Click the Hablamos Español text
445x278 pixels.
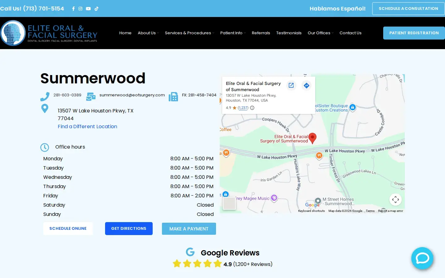pyautogui.click(x=337, y=9)
